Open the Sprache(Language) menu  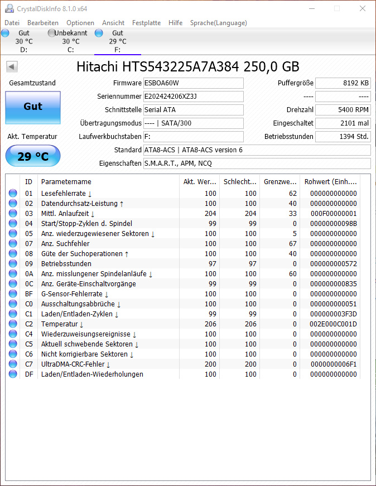[219, 23]
